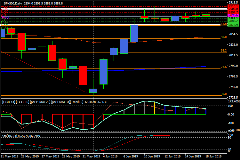
Task: Click the red 2910.1 price tag
Action: pyautogui.click(x=233, y=6)
